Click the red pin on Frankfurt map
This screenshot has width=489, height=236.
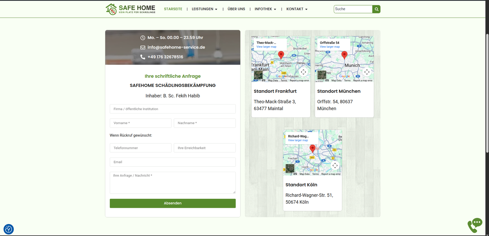tap(281, 55)
